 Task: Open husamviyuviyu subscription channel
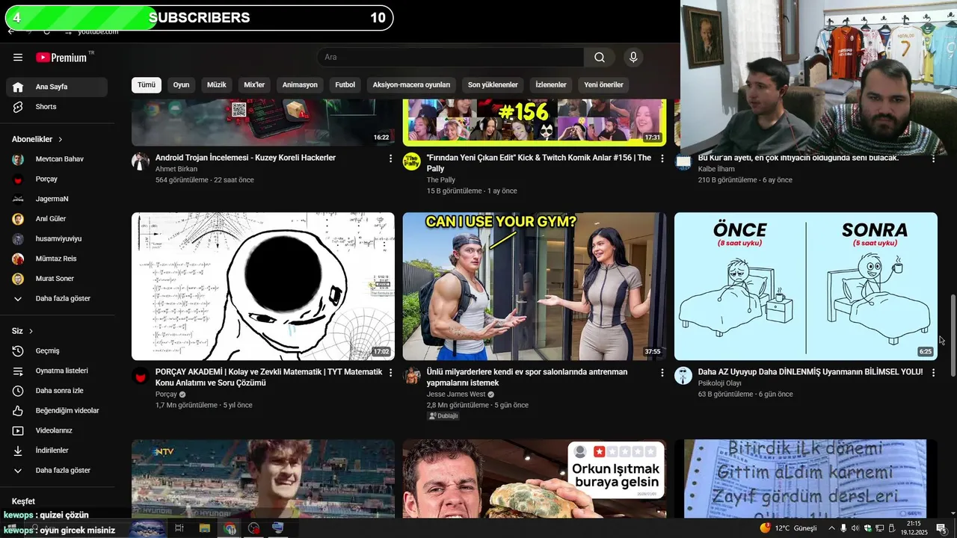57,239
